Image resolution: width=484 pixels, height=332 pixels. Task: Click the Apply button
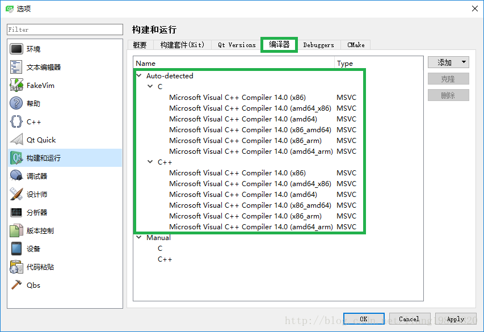[456, 319]
